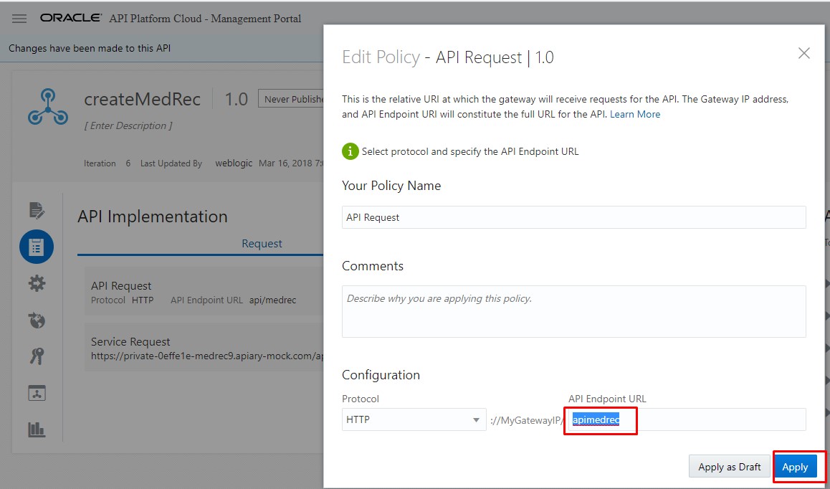Click the Never Published status button
This screenshot has width=830, height=489.
292,99
